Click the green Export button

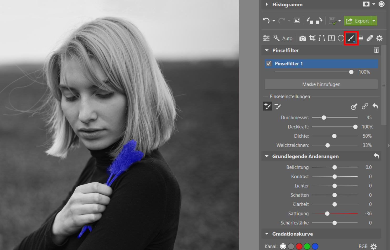pyautogui.click(x=358, y=21)
